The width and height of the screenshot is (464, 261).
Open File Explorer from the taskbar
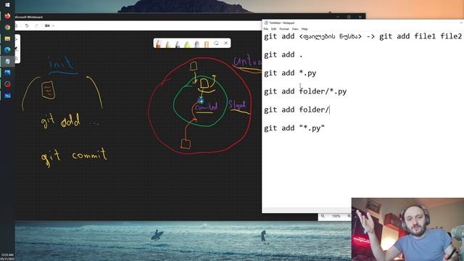[7, 38]
